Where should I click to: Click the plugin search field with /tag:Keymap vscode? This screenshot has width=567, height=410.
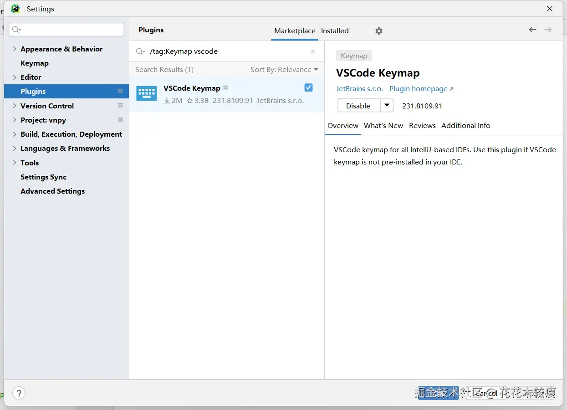point(228,51)
